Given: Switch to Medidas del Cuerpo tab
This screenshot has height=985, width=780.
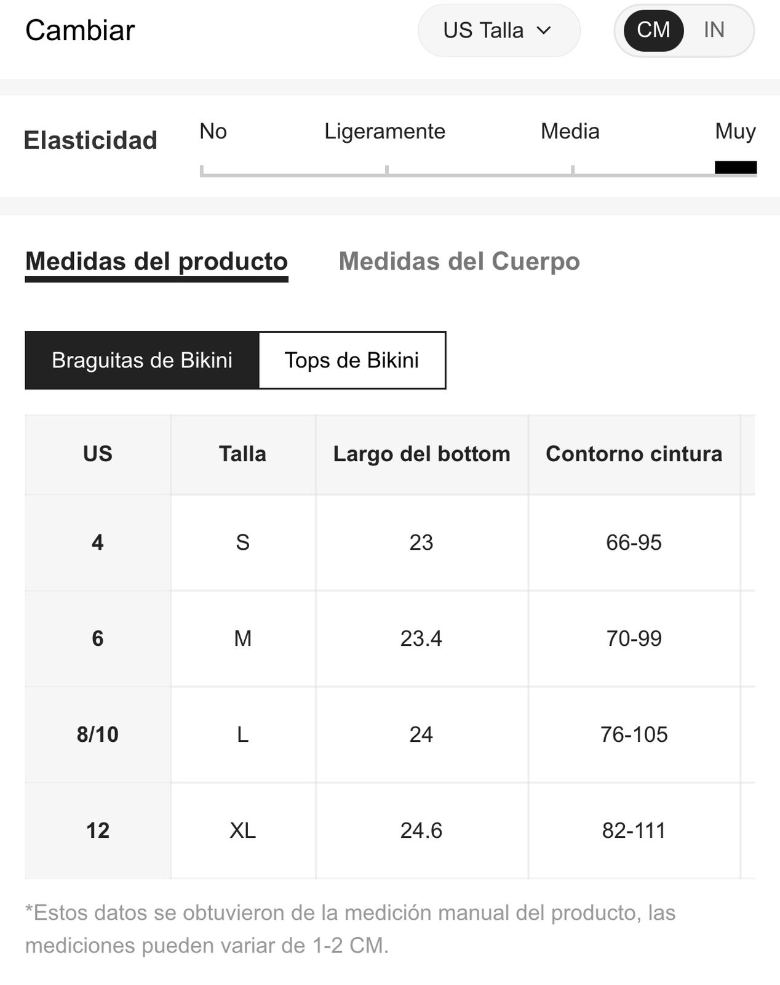Looking at the screenshot, I should click(x=459, y=262).
